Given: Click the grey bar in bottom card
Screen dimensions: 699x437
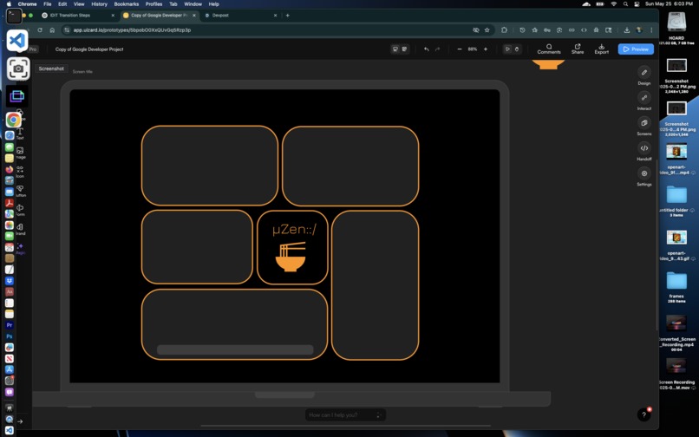Looking at the screenshot, I should [x=235, y=349].
